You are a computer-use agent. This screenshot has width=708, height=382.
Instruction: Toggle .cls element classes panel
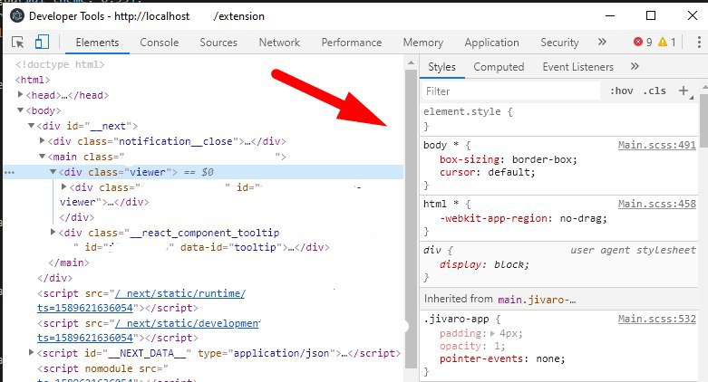tap(655, 91)
